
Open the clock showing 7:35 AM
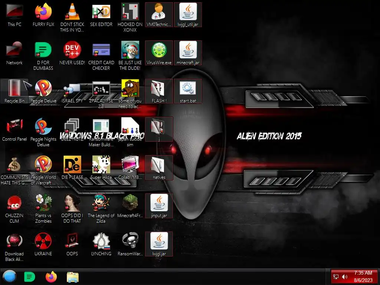click(x=363, y=276)
